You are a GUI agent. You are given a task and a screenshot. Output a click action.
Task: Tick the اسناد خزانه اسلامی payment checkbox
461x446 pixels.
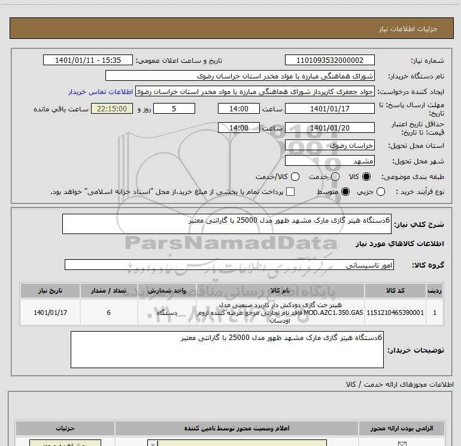pos(290,192)
